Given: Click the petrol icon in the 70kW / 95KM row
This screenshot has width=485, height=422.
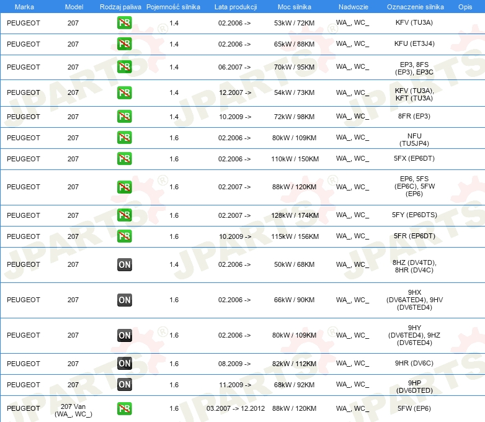Looking at the screenshot, I should pos(124,67).
